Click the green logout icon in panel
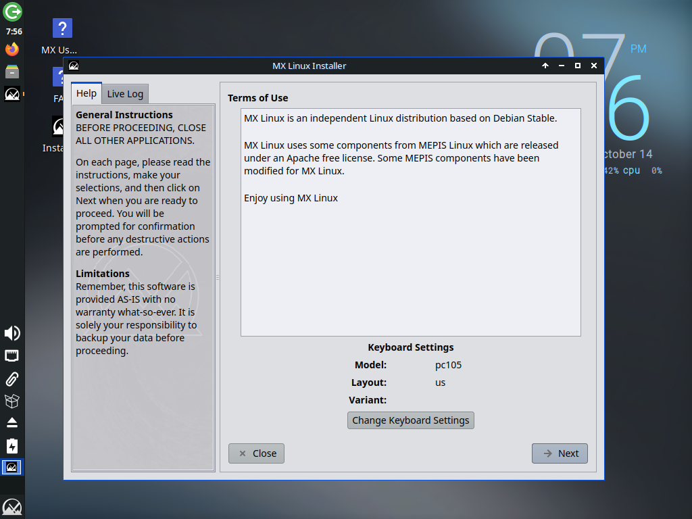This screenshot has width=692, height=519. (x=12, y=11)
